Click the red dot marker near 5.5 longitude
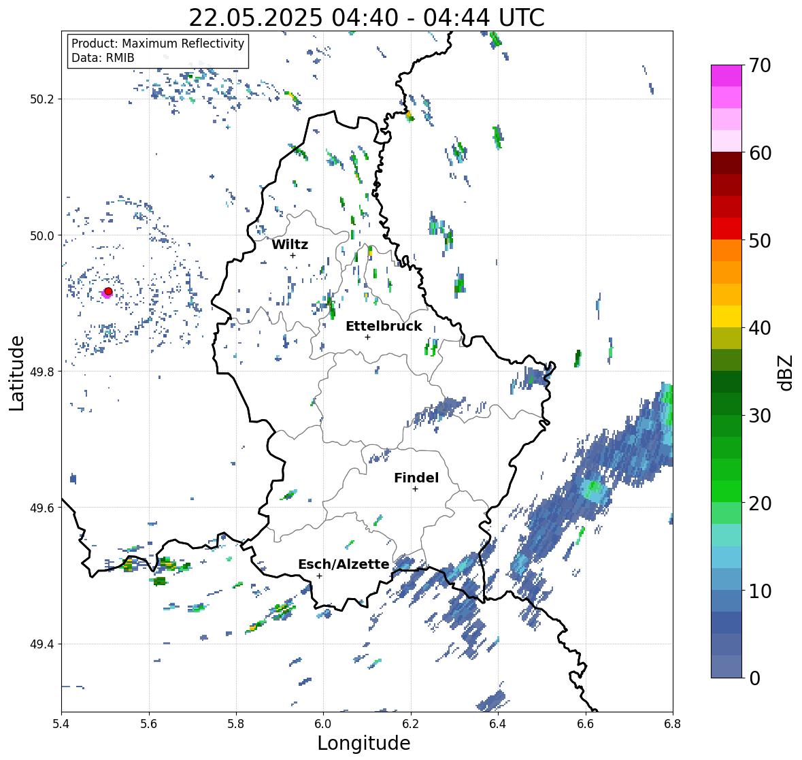The height and width of the screenshot is (760, 802). 108,291
